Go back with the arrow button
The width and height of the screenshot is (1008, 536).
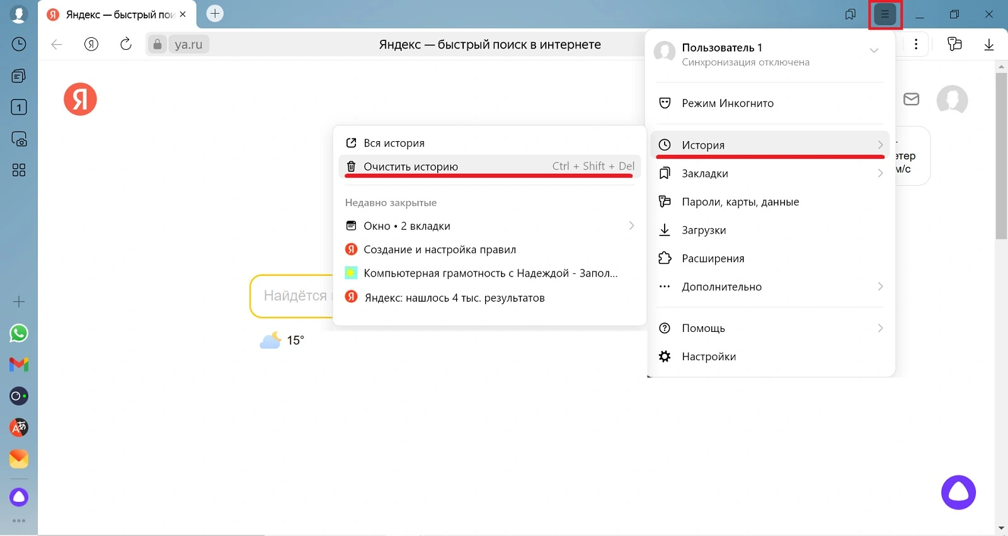pos(57,44)
